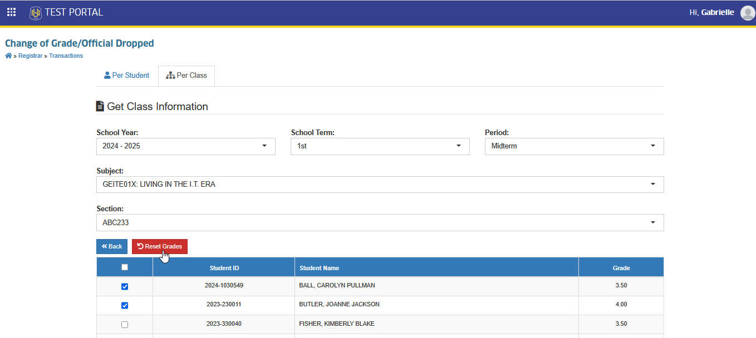Select the Per Class tab

click(186, 76)
